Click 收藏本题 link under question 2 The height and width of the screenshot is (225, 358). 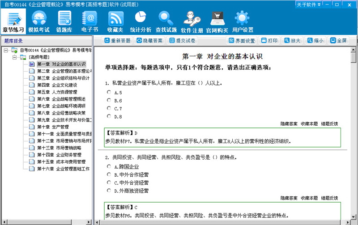[309, 198]
